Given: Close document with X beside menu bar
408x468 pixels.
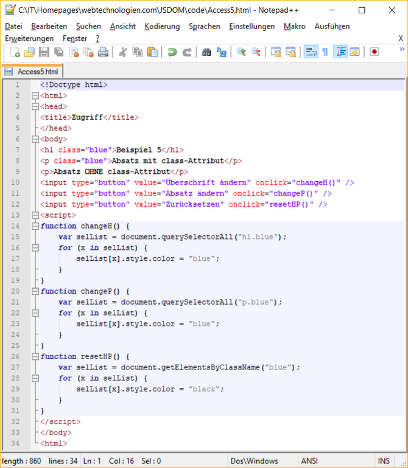Looking at the screenshot, I should [x=401, y=38].
